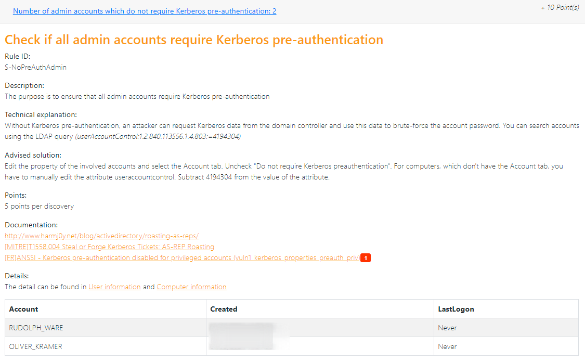The height and width of the screenshot is (361, 585).
Task: Click the italic userAccountControl LDAP query text
Action: (x=158, y=136)
